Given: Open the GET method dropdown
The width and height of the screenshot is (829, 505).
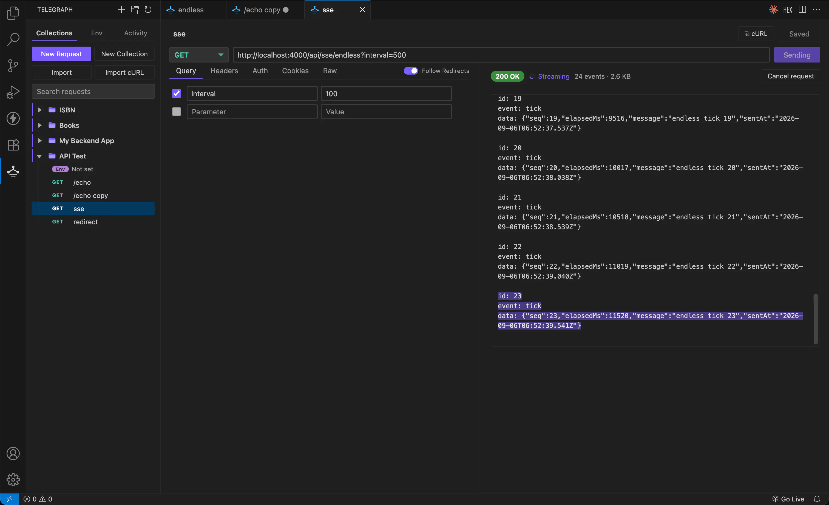Looking at the screenshot, I should click(198, 55).
